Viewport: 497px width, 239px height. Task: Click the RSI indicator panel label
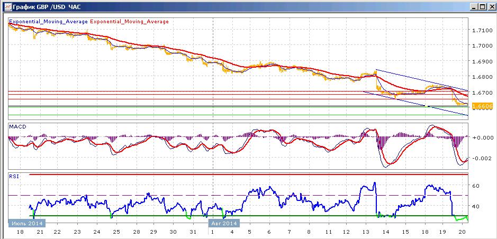click(14, 177)
